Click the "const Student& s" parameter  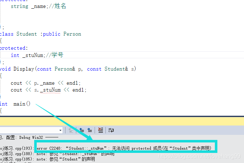[110, 69]
